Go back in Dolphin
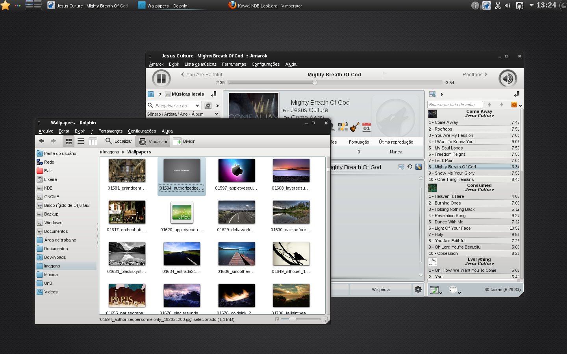567x354 pixels. click(x=41, y=141)
